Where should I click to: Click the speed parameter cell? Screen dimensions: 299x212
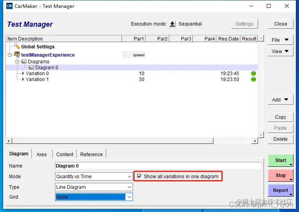click(x=134, y=55)
